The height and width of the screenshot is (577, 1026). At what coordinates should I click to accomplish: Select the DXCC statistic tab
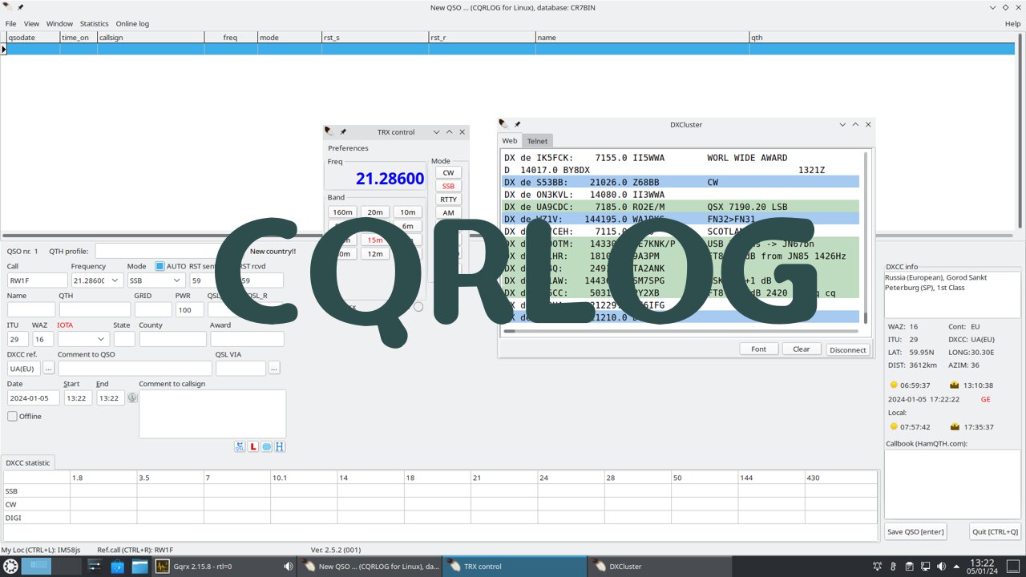tap(27, 462)
